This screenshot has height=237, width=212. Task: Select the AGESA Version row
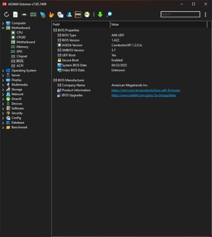coord(129,45)
